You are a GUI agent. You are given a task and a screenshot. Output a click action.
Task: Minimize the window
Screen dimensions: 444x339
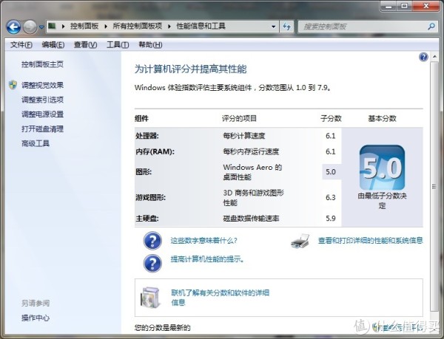coord(389,6)
